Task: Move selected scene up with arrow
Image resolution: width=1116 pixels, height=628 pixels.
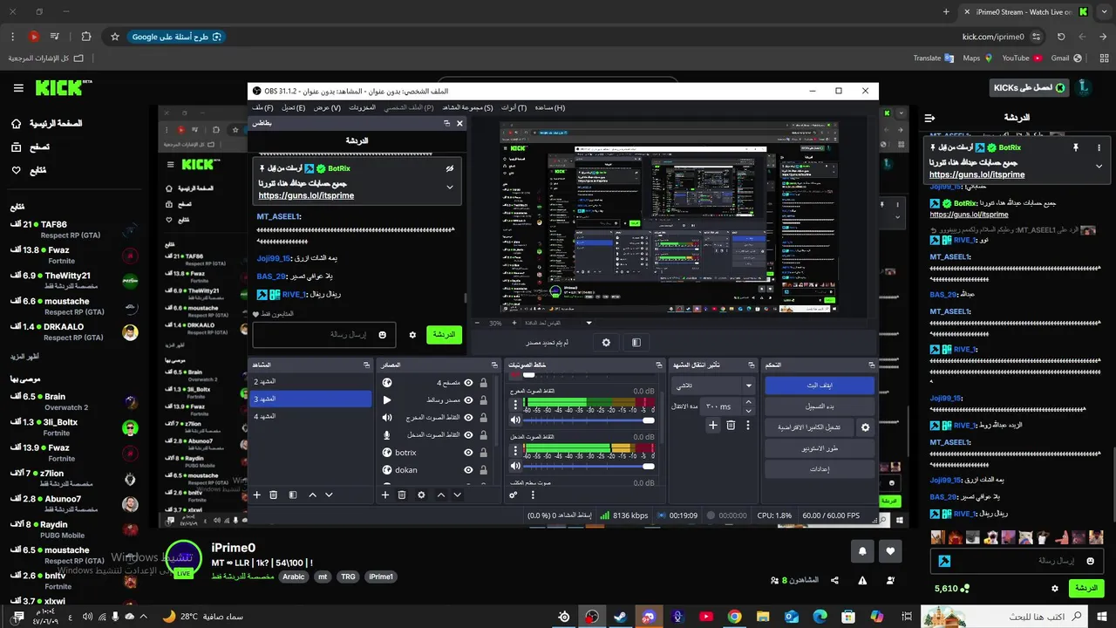Action: pyautogui.click(x=312, y=495)
